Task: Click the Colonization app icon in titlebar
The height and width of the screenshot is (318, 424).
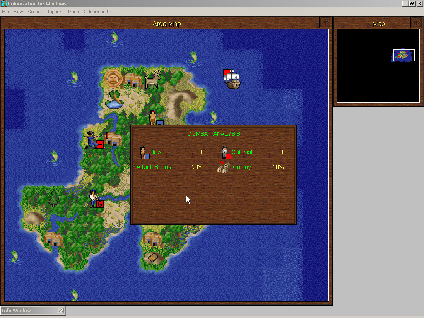Action: [x=4, y=3]
